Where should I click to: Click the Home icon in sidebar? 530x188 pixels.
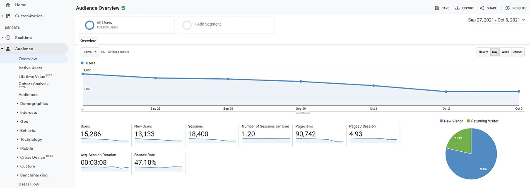coord(8,5)
